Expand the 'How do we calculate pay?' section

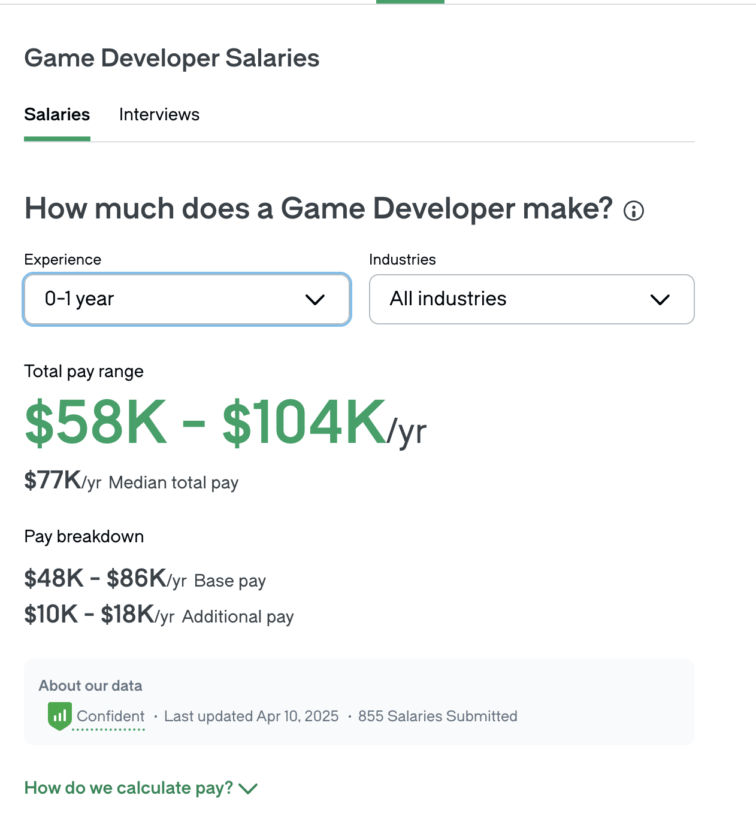(129, 788)
